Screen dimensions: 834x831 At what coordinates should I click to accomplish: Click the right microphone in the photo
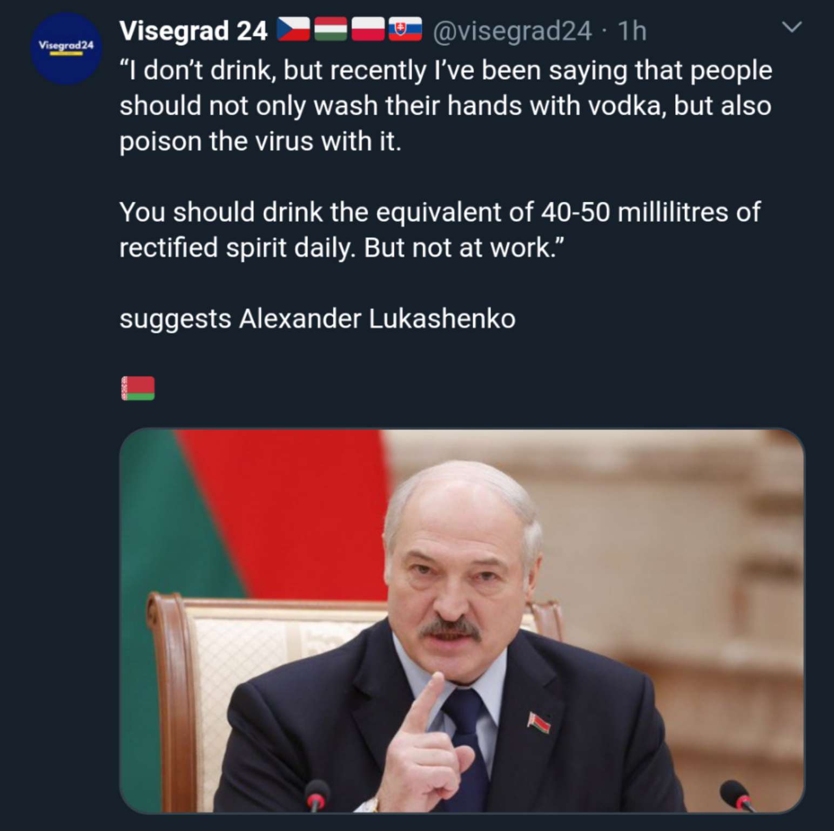(x=737, y=796)
